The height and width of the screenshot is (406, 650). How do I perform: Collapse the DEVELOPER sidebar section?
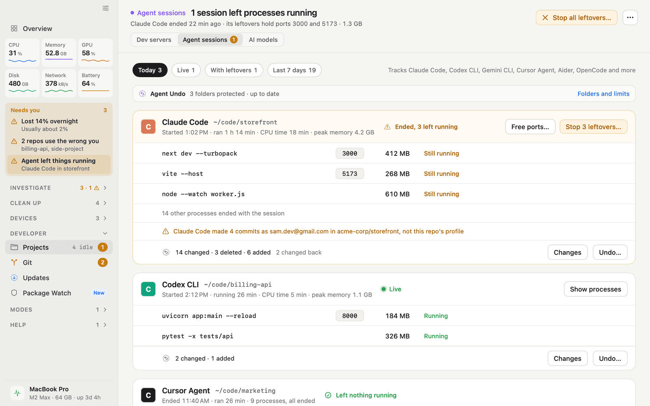[59, 233]
